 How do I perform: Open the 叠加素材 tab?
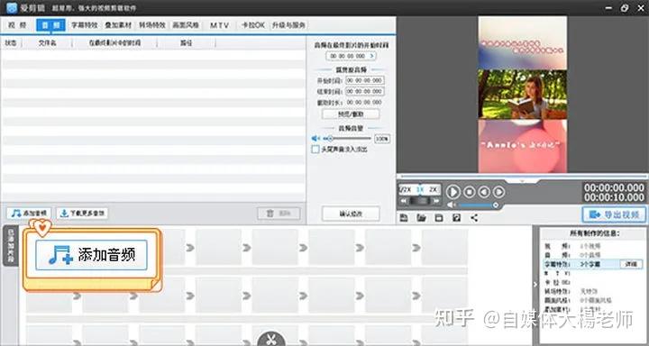118,25
